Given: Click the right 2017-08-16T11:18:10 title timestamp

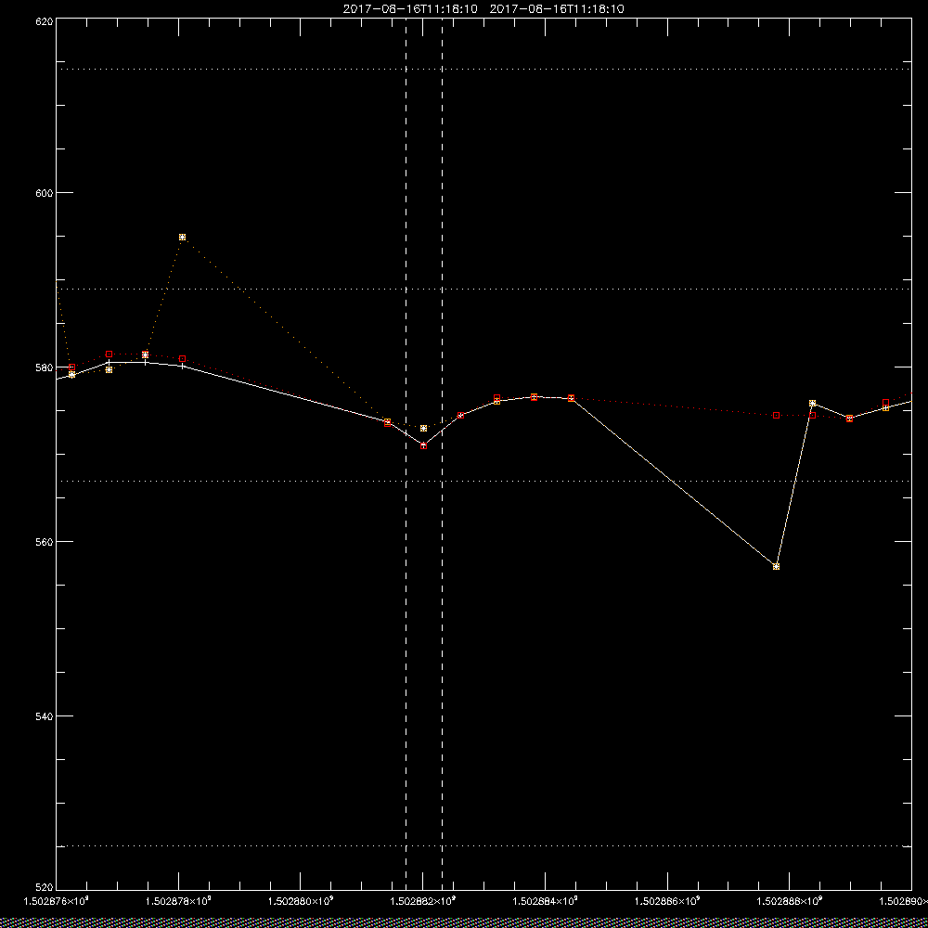Looking at the screenshot, I should coord(557,9).
